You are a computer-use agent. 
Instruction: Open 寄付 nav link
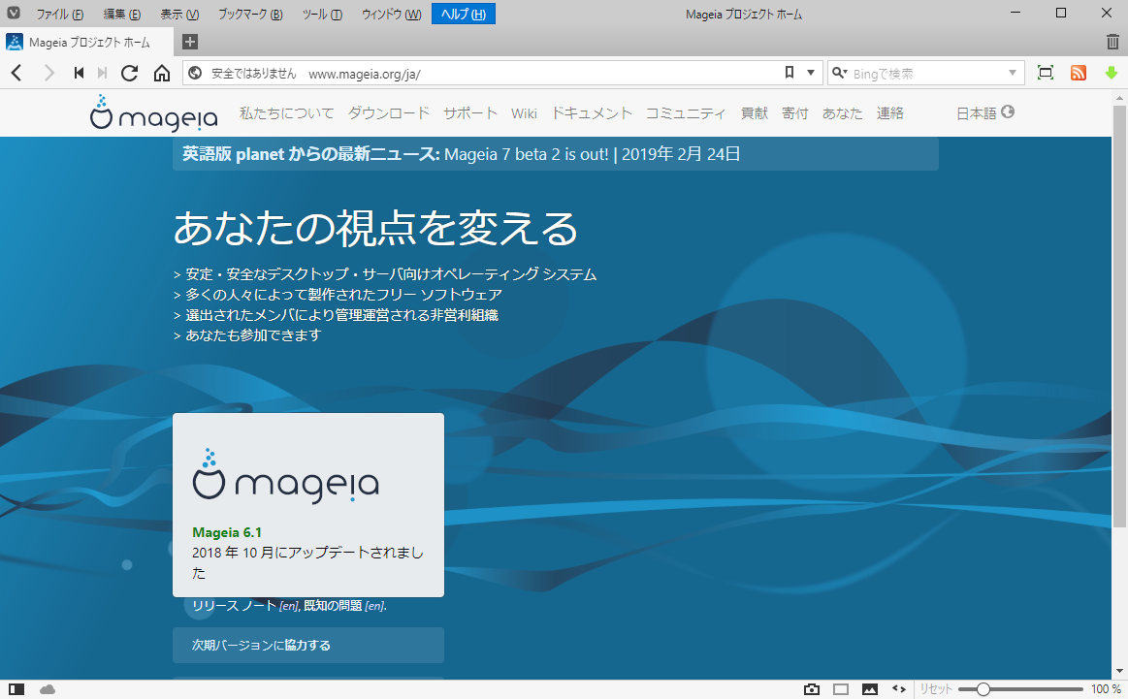coord(795,112)
